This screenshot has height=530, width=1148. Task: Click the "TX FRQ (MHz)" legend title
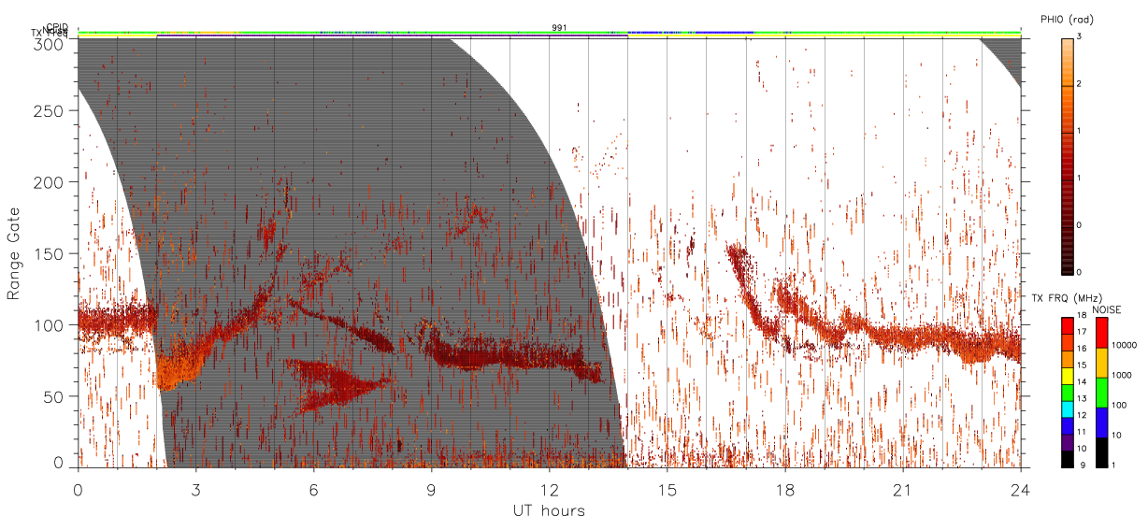(x=1067, y=298)
